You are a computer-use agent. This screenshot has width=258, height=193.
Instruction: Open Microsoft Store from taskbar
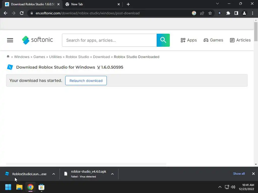pyautogui.click(x=42, y=187)
